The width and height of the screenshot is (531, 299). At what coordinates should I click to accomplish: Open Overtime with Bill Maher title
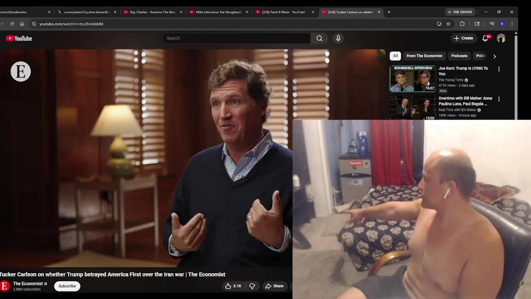(x=465, y=101)
